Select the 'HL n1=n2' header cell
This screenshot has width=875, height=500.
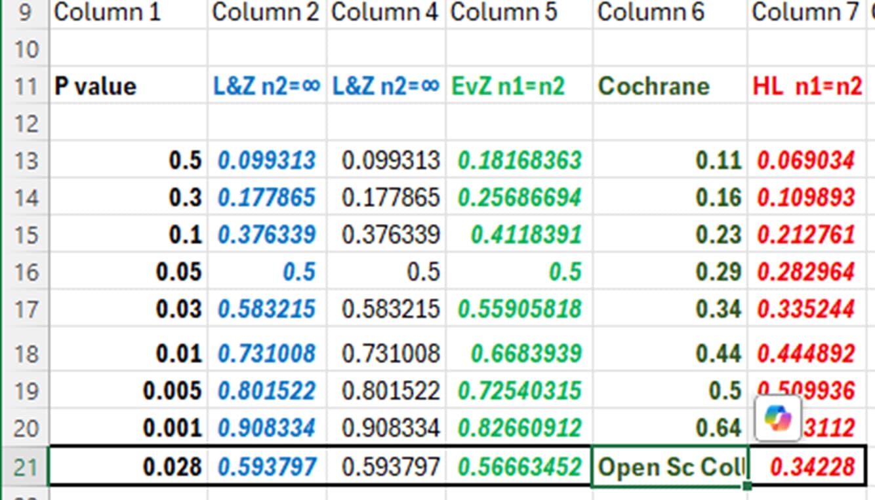(x=807, y=86)
